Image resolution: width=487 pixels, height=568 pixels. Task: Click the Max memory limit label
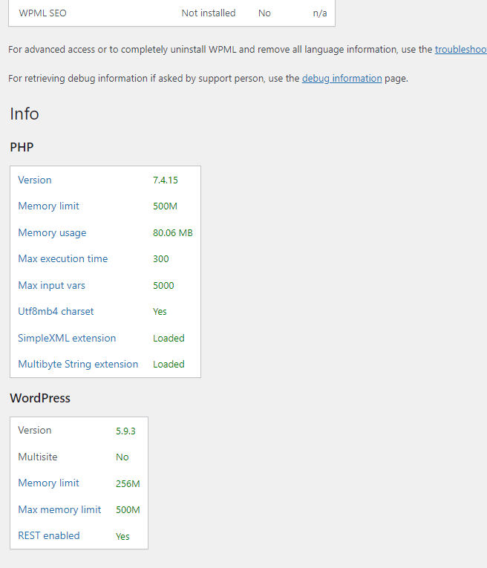59,509
